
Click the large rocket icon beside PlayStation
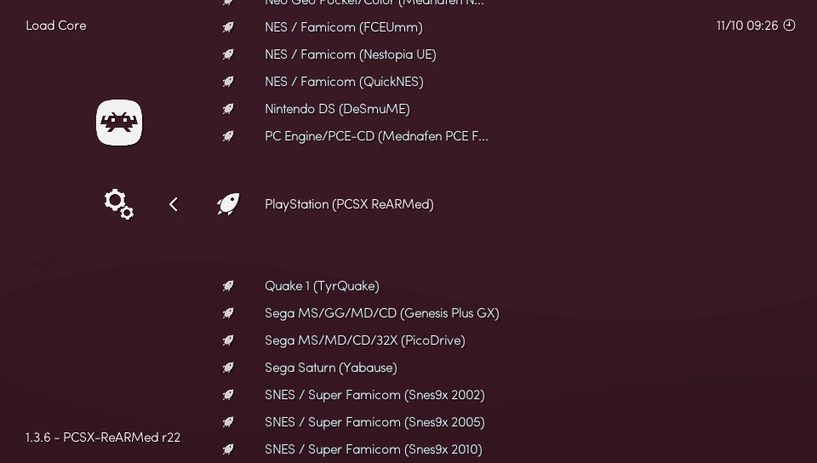tap(228, 204)
